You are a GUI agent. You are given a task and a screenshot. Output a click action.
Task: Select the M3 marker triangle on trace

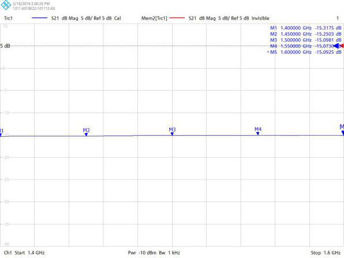pos(172,134)
